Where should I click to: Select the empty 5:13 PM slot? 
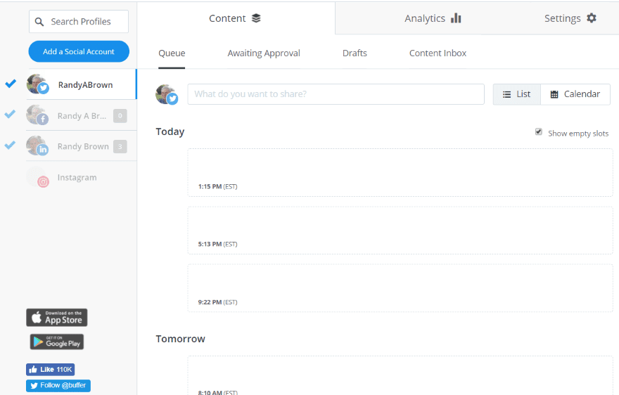pyautogui.click(x=400, y=231)
